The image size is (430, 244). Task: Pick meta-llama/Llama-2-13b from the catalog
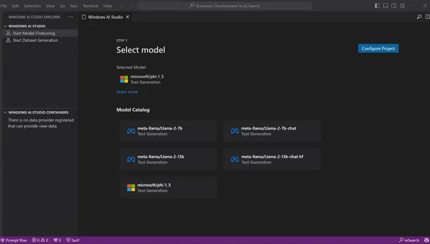click(x=168, y=159)
